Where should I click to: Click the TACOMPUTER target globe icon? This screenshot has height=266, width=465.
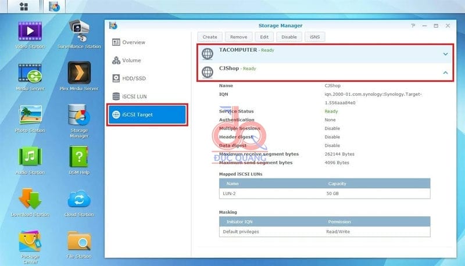point(208,54)
